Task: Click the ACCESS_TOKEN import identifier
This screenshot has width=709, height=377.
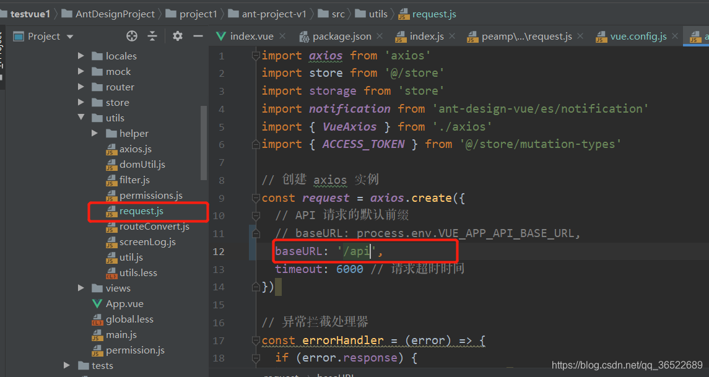Action: pyautogui.click(x=363, y=144)
